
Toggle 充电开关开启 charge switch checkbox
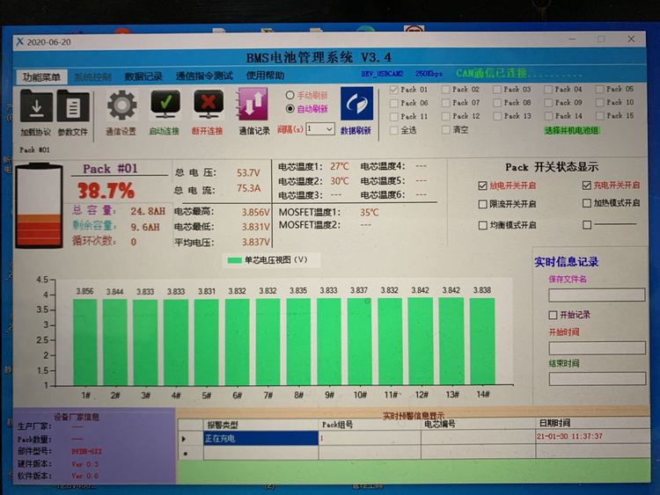pyautogui.click(x=587, y=185)
